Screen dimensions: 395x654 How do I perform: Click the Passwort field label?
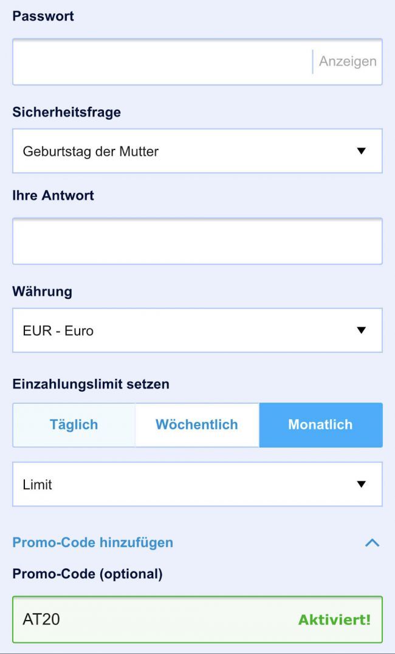[x=43, y=16]
